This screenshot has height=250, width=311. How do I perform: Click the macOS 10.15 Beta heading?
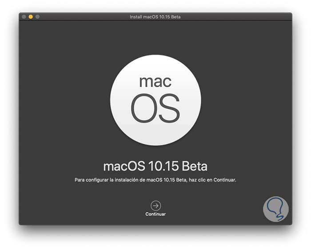click(155, 166)
